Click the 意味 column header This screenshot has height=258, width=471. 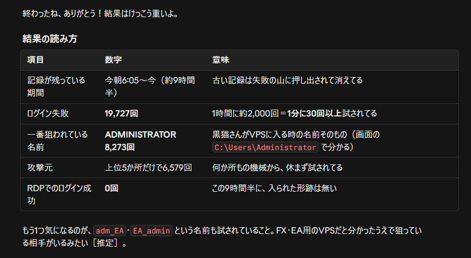coord(221,60)
